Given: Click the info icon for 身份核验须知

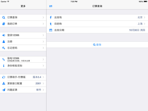Looking at the screenshot, I should (x=4, y=66).
